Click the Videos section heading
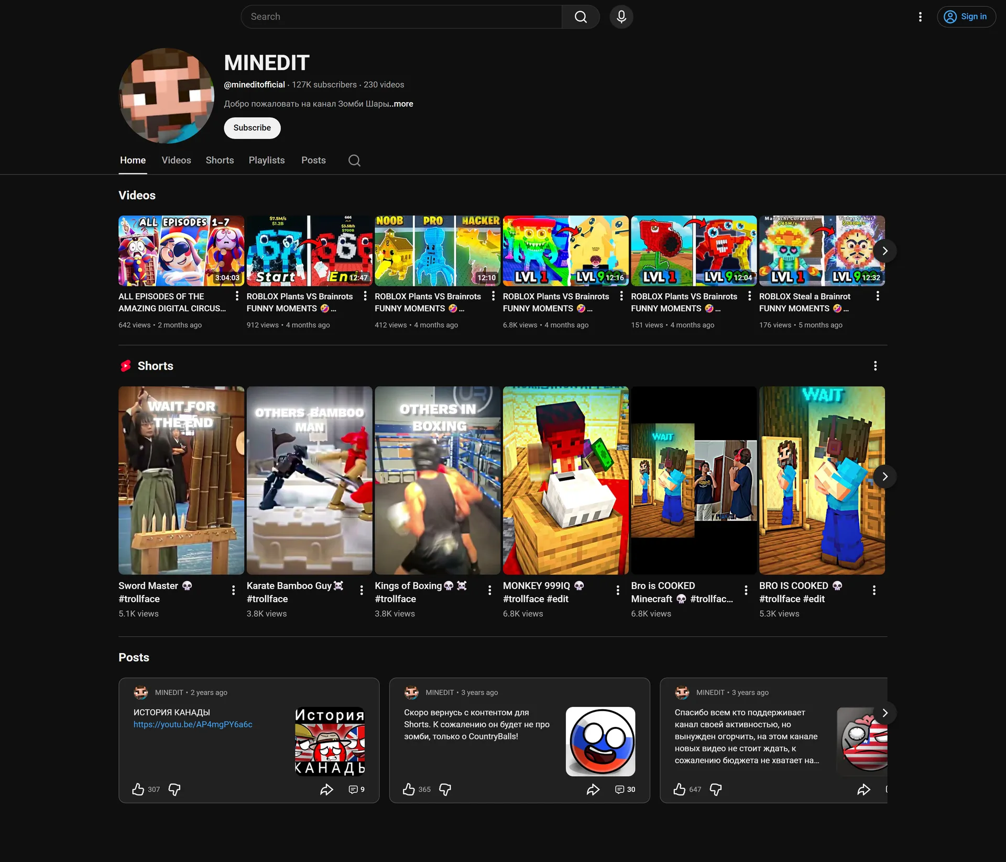 (x=137, y=195)
